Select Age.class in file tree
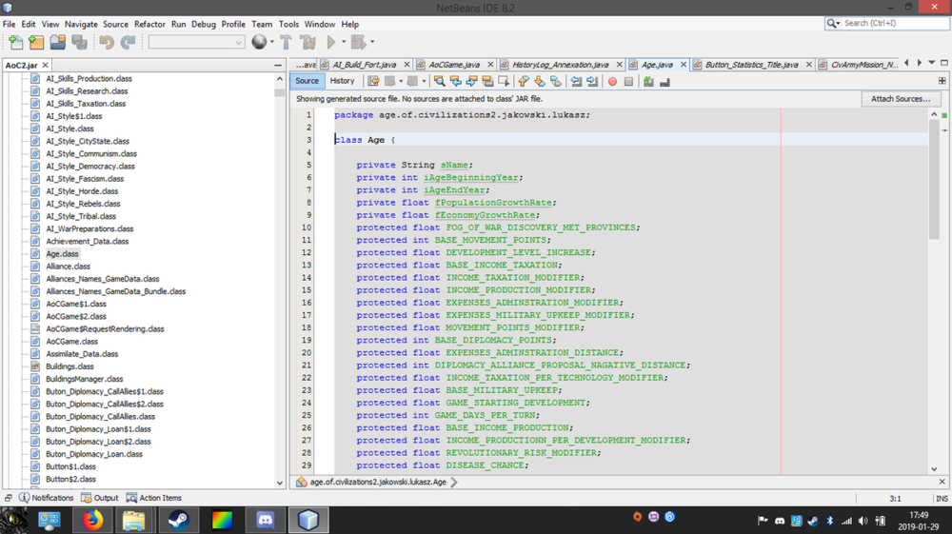Screen dimensions: 952x534 62,253
